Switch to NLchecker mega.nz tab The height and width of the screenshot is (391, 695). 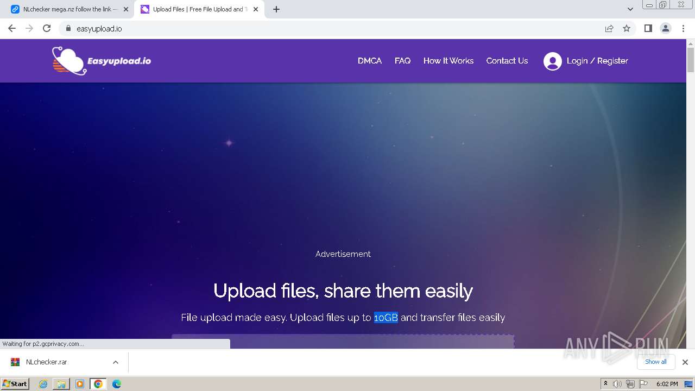tap(68, 9)
